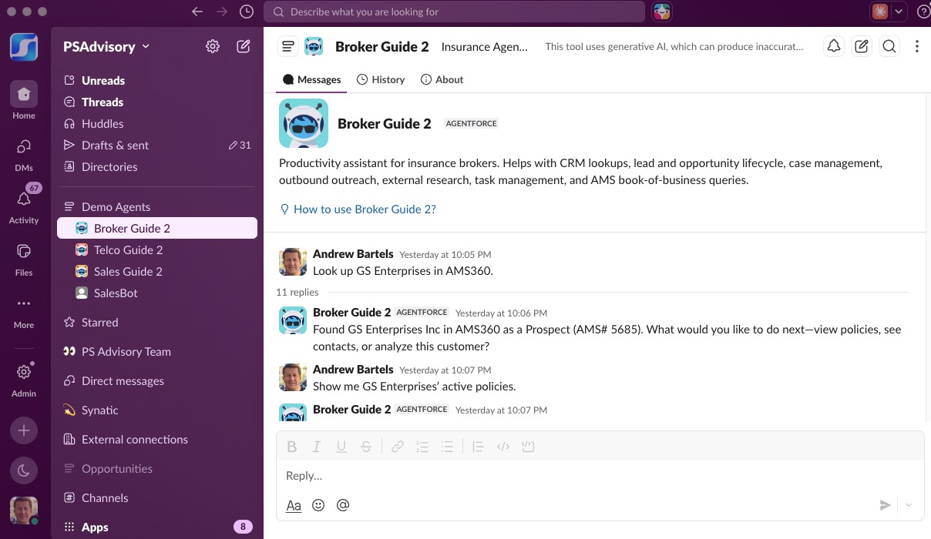
Task: Hide formatting with the Aa button
Action: [x=294, y=505]
